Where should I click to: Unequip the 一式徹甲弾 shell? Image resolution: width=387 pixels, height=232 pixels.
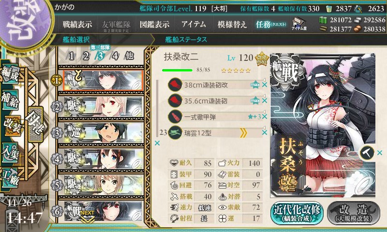coord(264,116)
